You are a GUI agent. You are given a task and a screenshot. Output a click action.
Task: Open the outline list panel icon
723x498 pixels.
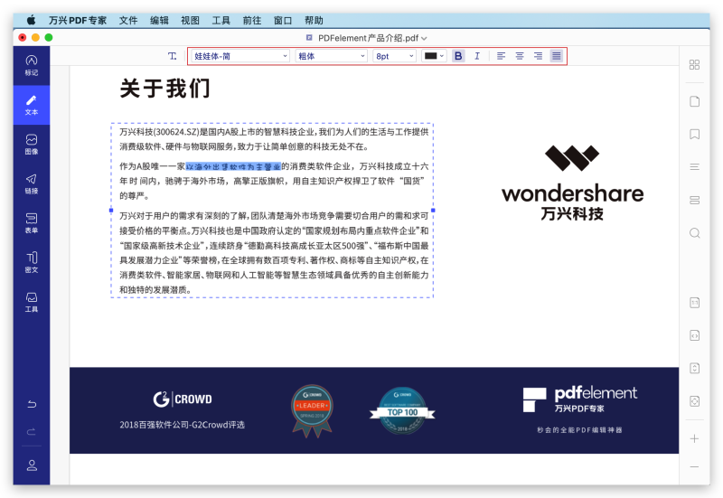pos(694,167)
